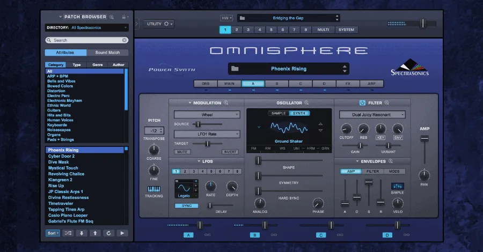The width and height of the screenshot is (483, 252).
Task: Select part 2 button
Action: (237, 30)
